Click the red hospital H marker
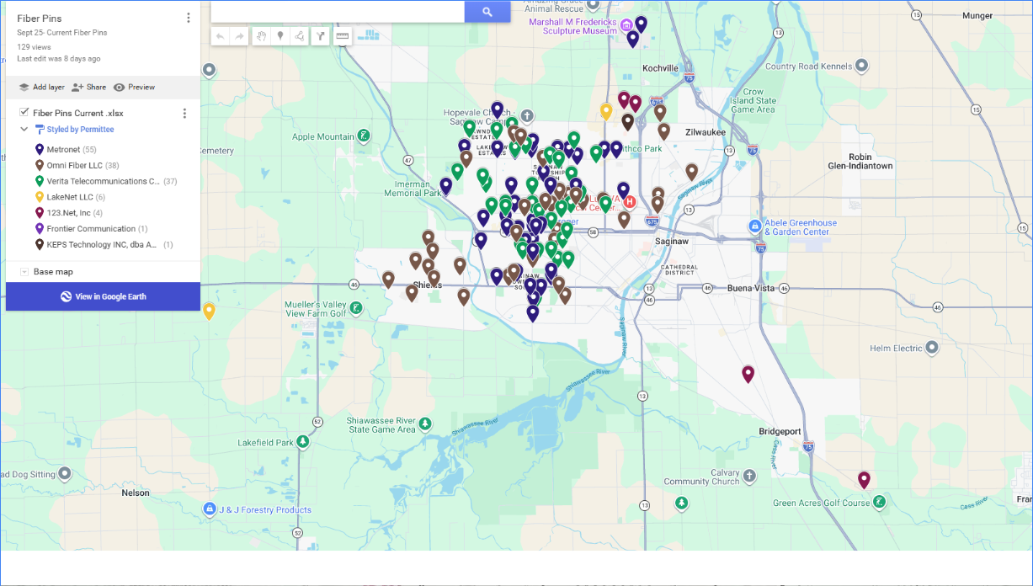The width and height of the screenshot is (1033, 586). (x=630, y=202)
